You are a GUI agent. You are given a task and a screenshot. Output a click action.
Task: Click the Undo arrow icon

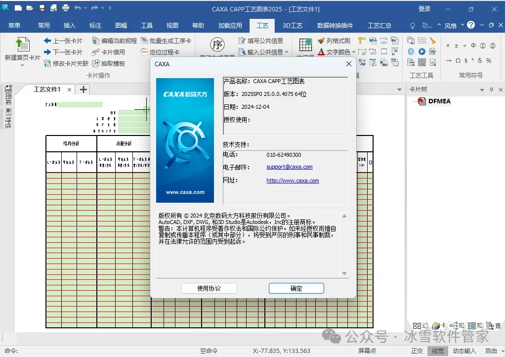[x=78, y=8]
